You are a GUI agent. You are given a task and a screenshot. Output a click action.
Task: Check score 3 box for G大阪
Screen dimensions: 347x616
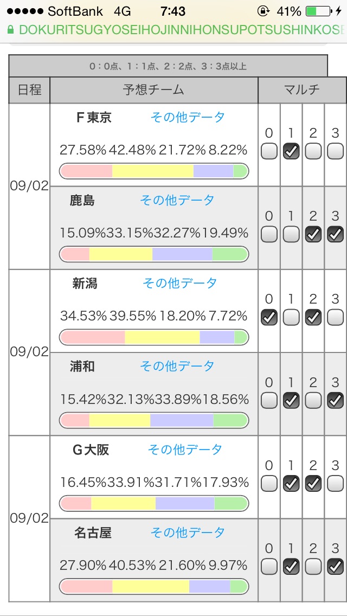coord(336,484)
